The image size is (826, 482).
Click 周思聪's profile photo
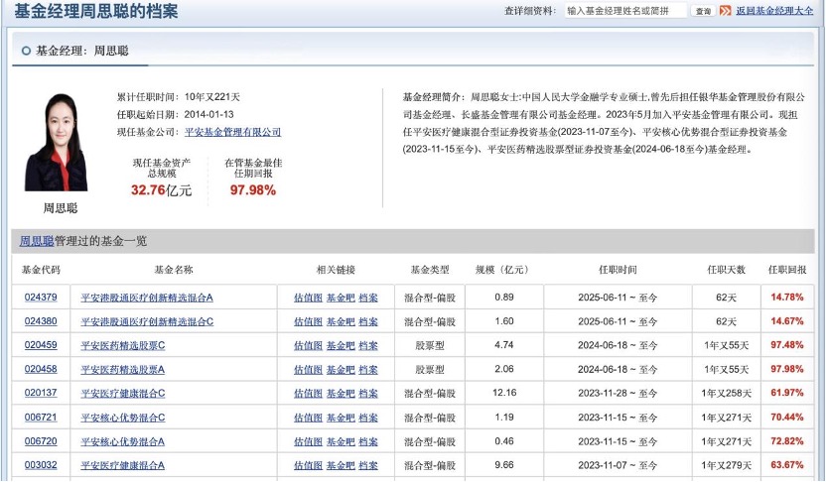pos(57,143)
